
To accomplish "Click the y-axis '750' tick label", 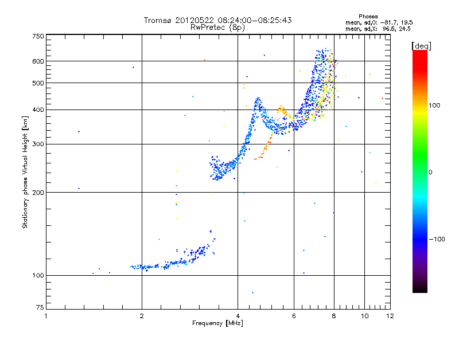I will pyautogui.click(x=38, y=36).
